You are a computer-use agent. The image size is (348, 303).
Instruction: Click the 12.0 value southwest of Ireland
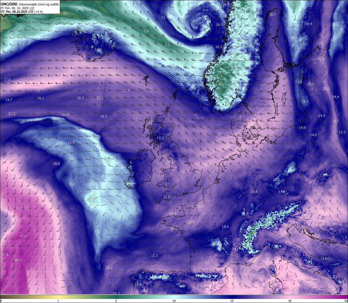pyautogui.click(x=72, y=184)
